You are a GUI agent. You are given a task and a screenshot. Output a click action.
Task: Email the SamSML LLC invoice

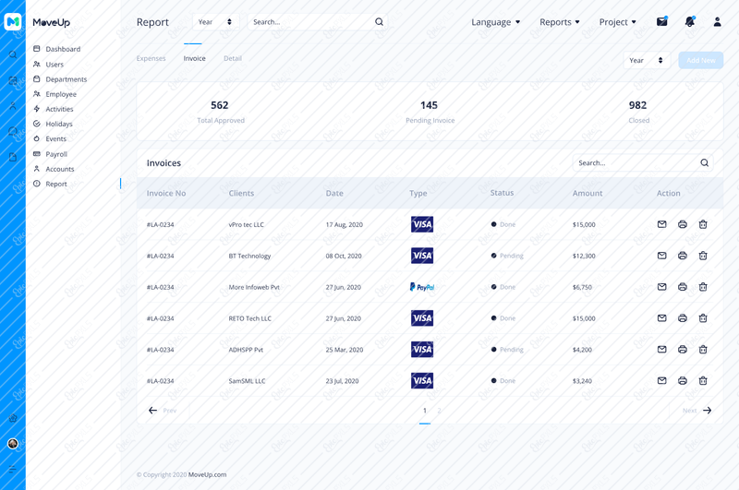[x=662, y=381]
